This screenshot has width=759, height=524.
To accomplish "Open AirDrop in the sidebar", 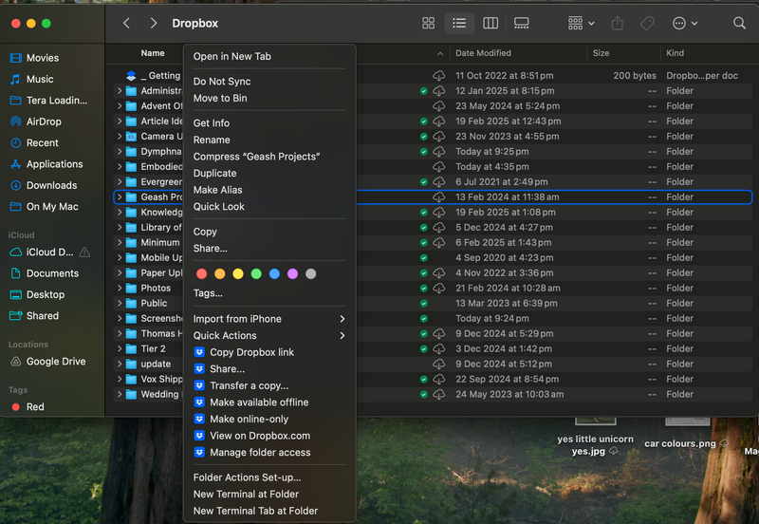I will coord(44,122).
